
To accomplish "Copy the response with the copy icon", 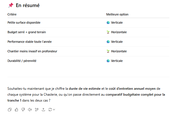I will (10, 110).
